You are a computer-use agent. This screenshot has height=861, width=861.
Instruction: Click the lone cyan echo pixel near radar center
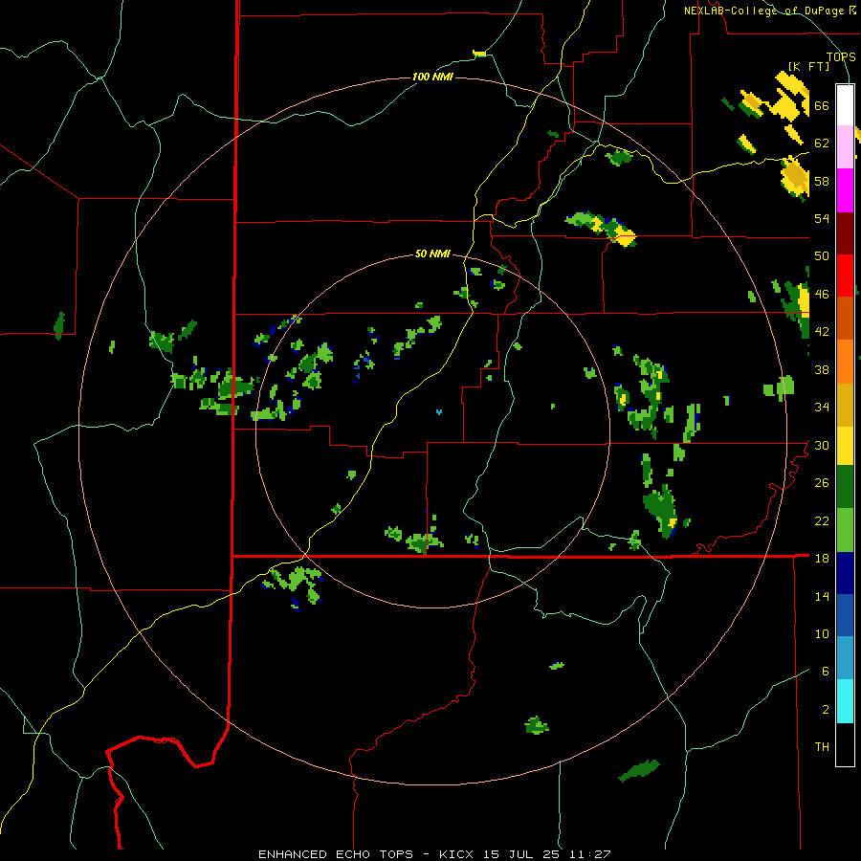(x=439, y=411)
